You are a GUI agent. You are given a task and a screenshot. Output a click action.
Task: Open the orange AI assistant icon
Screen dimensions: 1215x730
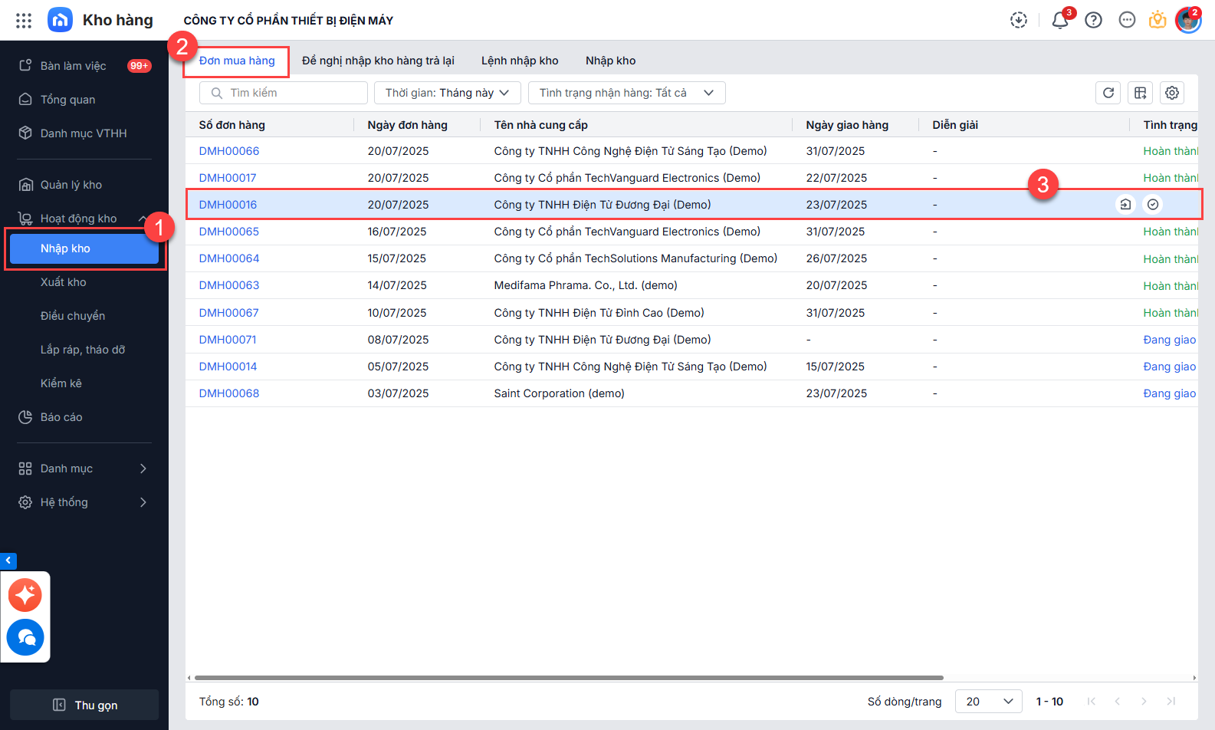point(25,595)
